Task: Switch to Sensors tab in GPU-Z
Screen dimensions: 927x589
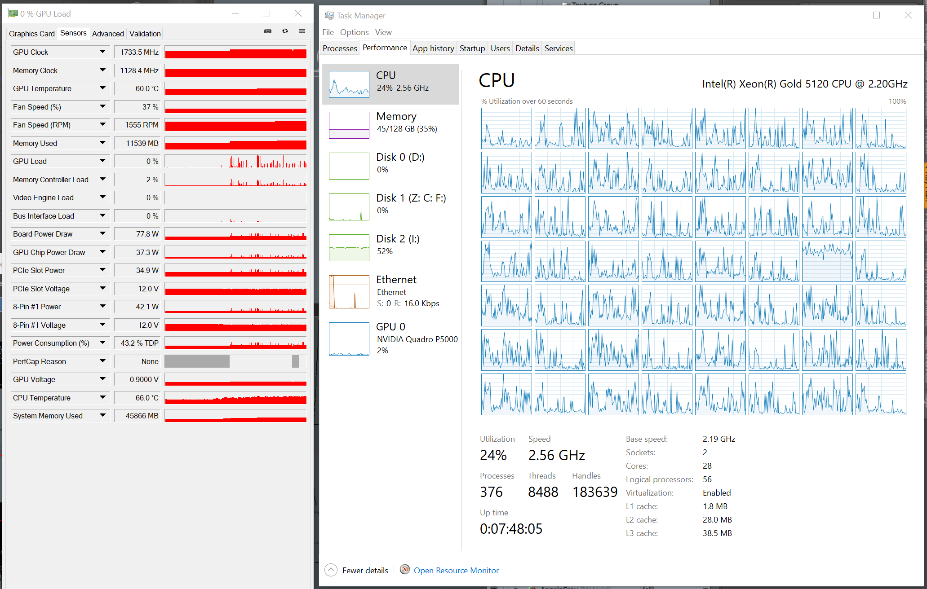Action: point(73,33)
